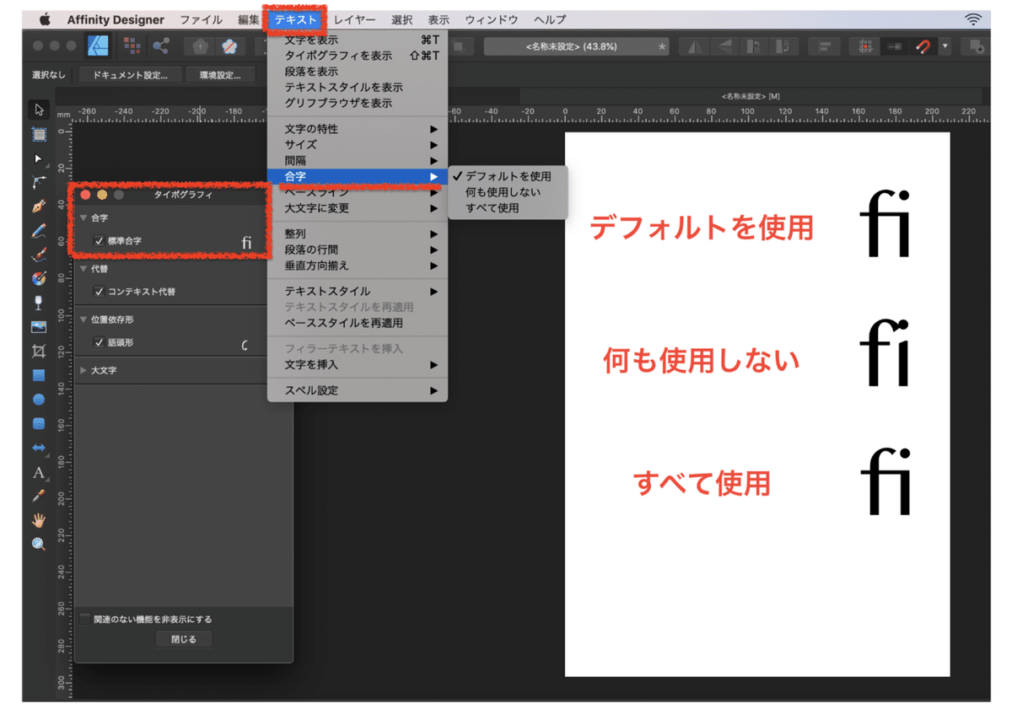Collapse the 位置依存形 section
The height and width of the screenshot is (714, 1012).
(x=83, y=319)
